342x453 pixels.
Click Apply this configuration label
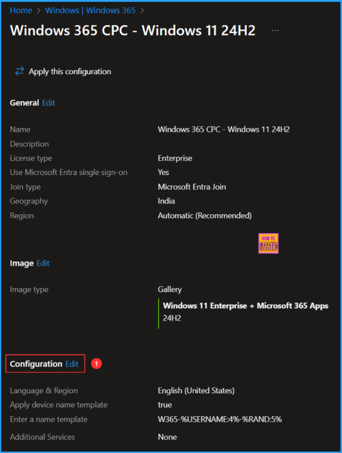click(70, 71)
